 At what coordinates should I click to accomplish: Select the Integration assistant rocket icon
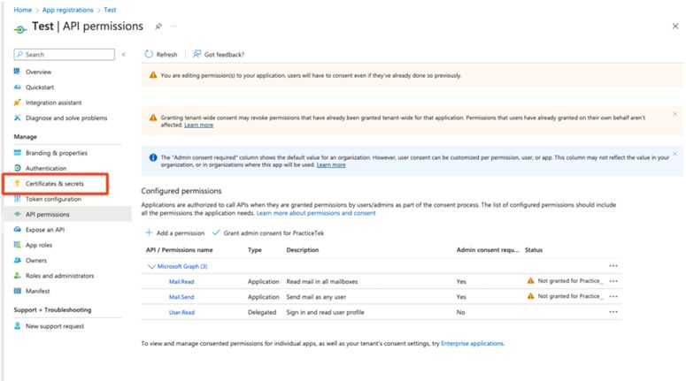[17, 103]
